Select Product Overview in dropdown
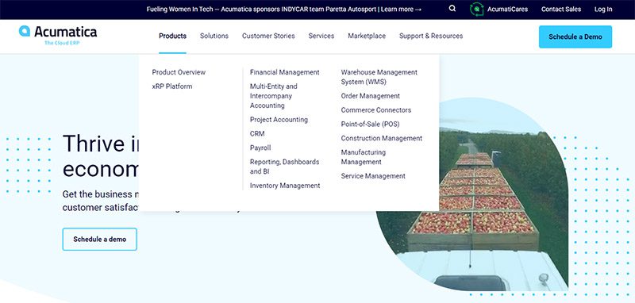 (x=179, y=72)
